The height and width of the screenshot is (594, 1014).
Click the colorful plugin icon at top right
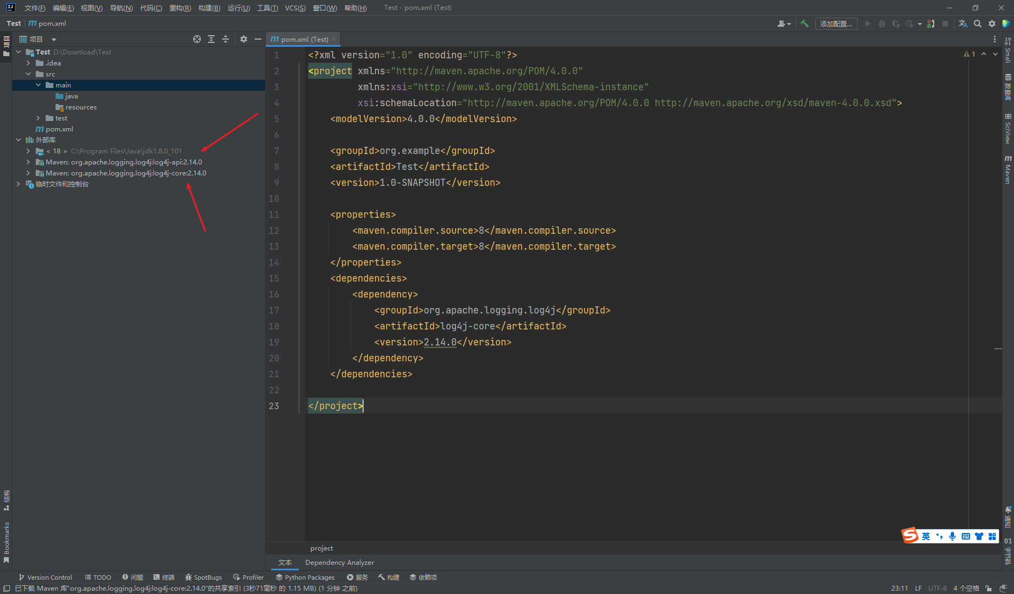(x=1006, y=24)
